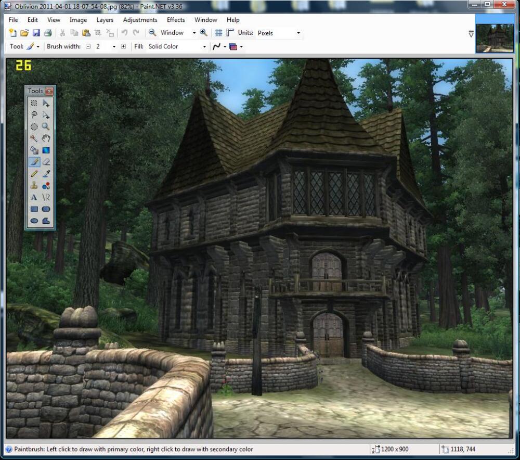Select the Magic Wand tool
The image size is (520, 460).
point(34,138)
